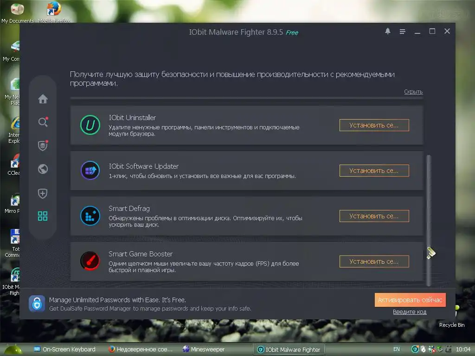Select the My Documents desktop icon
The height and width of the screenshot is (356, 475).
[18, 12]
